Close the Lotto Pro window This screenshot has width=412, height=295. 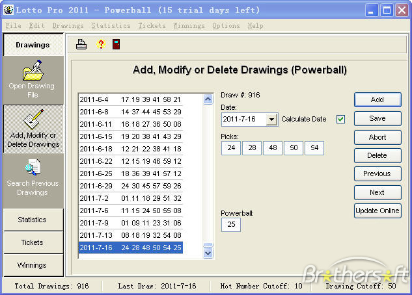click(x=402, y=10)
